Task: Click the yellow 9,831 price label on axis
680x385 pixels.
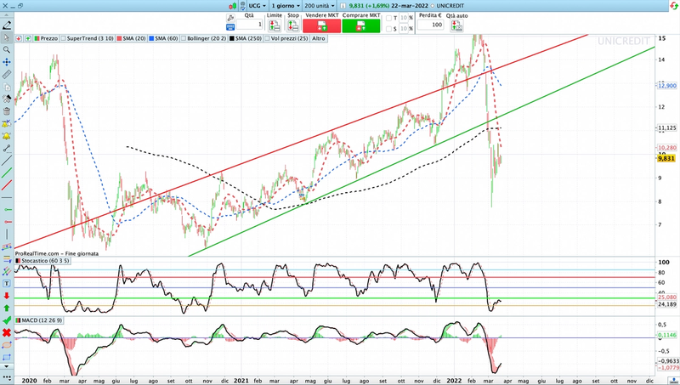Action: (x=666, y=159)
